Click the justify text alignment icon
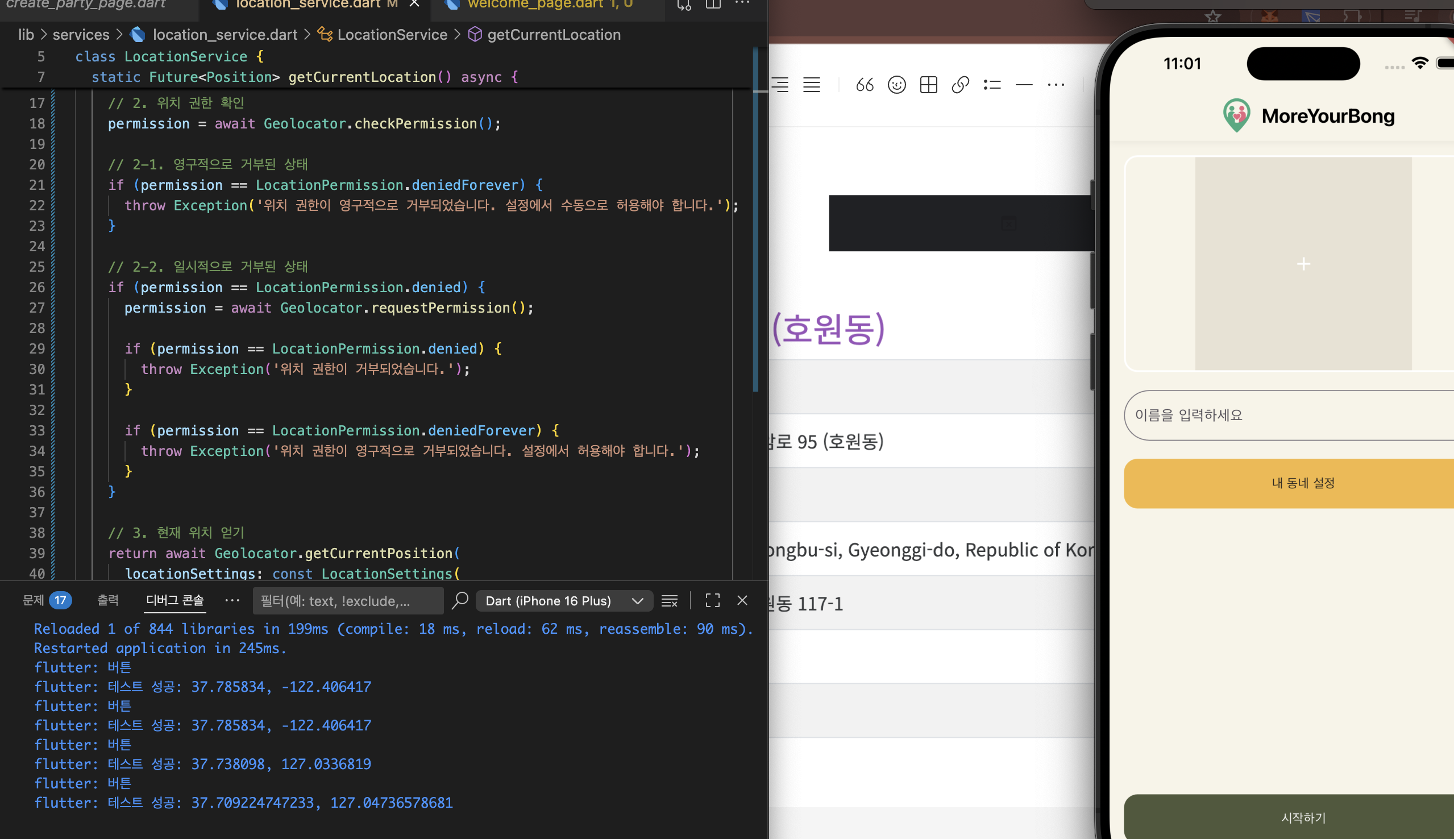 (x=812, y=85)
